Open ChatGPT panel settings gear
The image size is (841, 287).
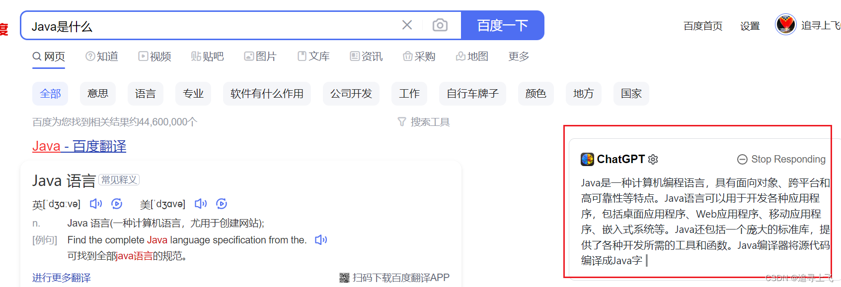pos(653,159)
